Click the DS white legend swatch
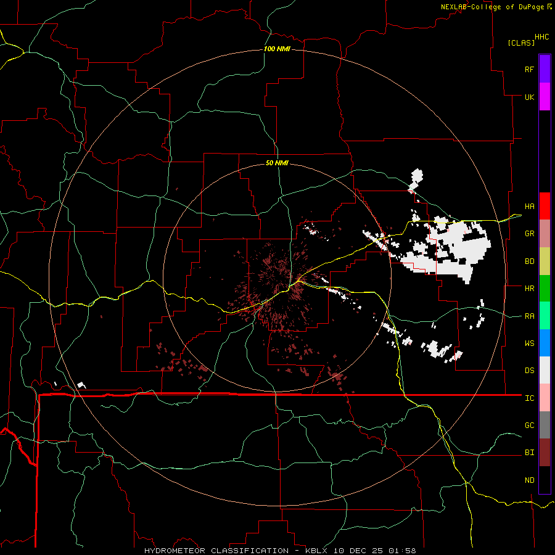The width and height of the screenshot is (555, 555). click(545, 370)
